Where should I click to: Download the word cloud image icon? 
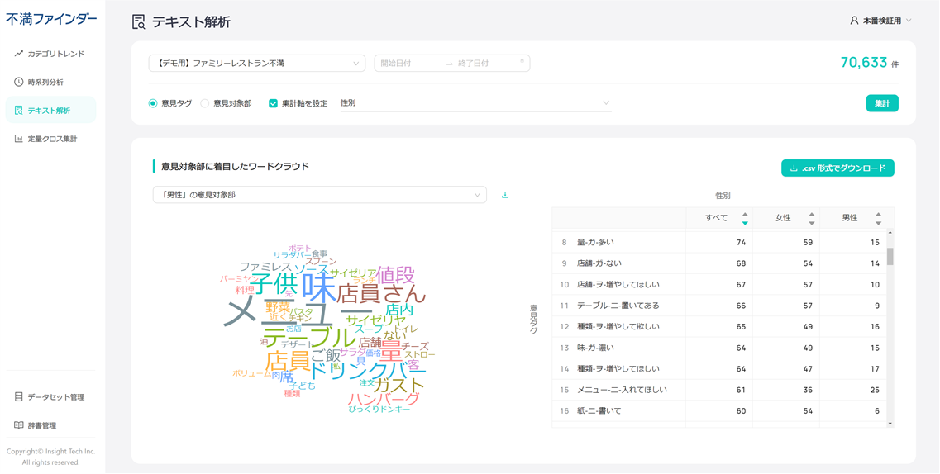pyautogui.click(x=505, y=196)
